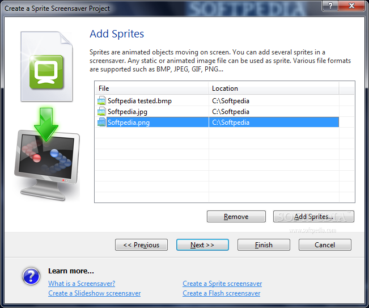Click the C:\Softpedia location of Softpedia.jpg

(230, 112)
